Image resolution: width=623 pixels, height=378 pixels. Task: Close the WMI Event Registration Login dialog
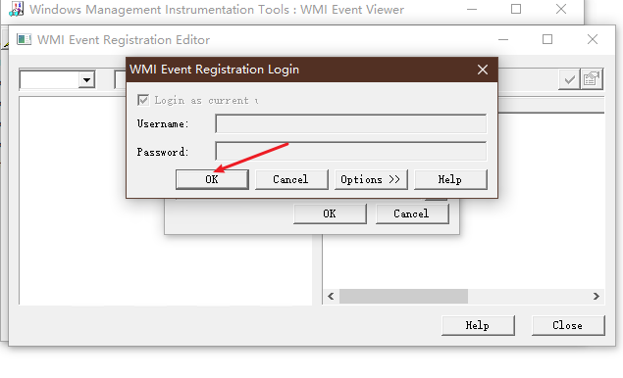pyautogui.click(x=483, y=70)
